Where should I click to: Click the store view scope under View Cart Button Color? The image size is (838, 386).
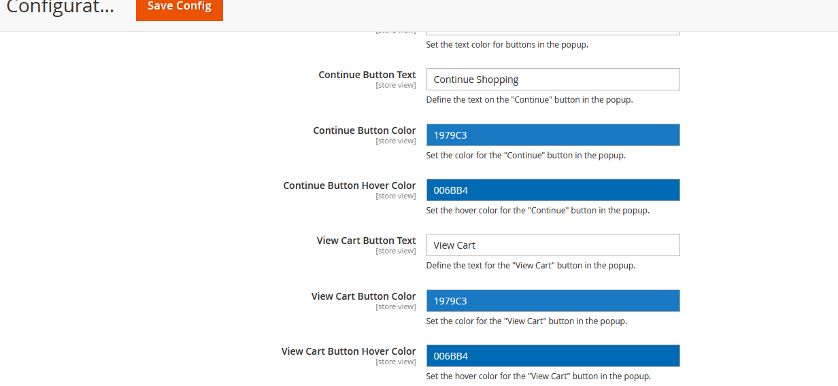[395, 307]
